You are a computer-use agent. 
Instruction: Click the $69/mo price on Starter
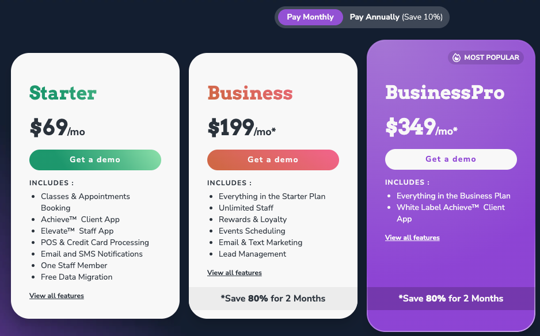pyautogui.click(x=56, y=128)
